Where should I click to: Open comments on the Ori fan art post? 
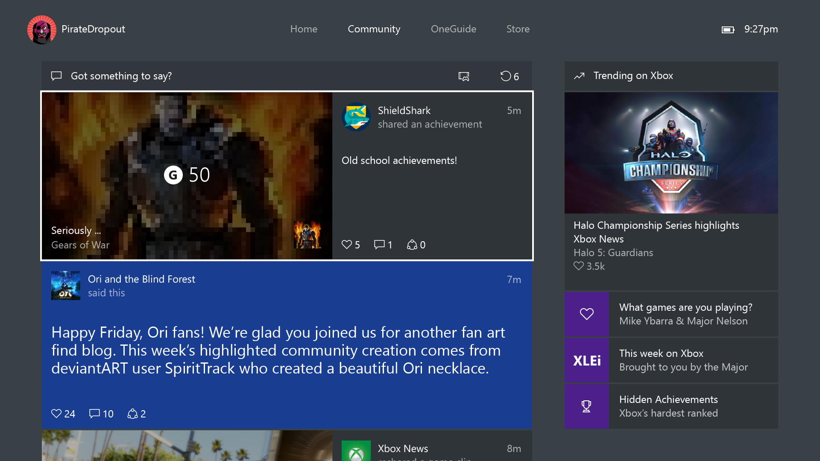click(94, 414)
